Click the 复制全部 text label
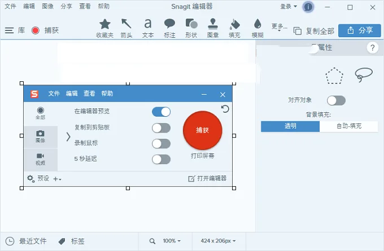 320,31
